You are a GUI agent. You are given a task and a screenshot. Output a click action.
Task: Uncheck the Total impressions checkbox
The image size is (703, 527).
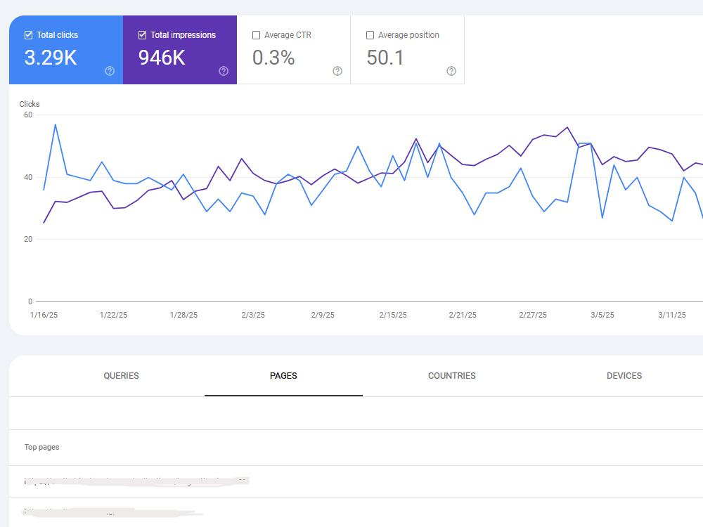pos(142,35)
